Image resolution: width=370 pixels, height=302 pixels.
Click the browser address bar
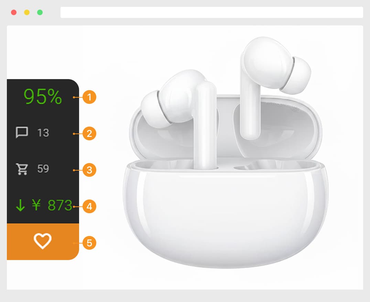coord(212,12)
